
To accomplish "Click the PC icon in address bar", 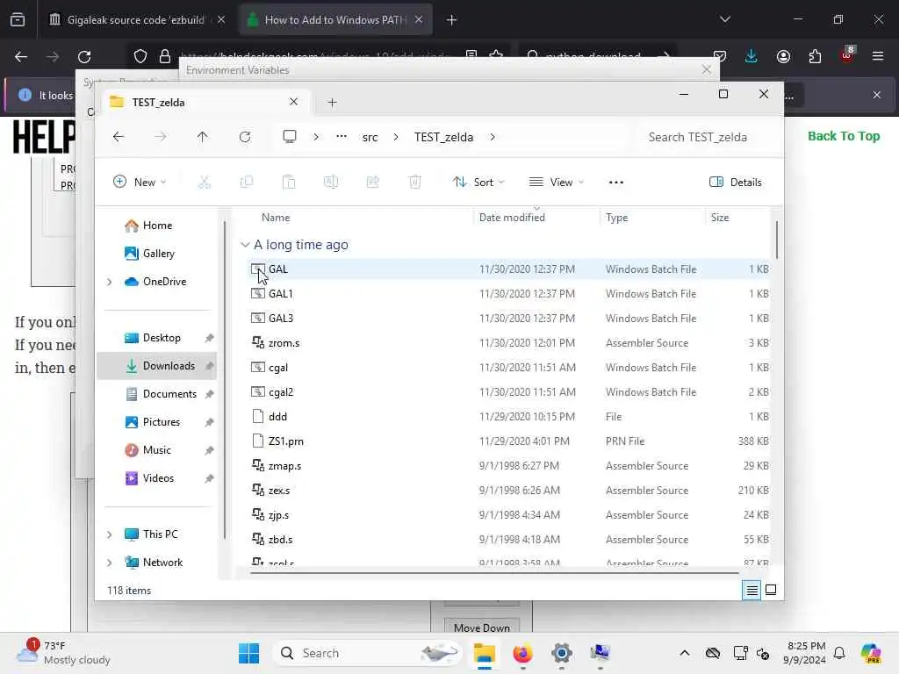I will 290,137.
